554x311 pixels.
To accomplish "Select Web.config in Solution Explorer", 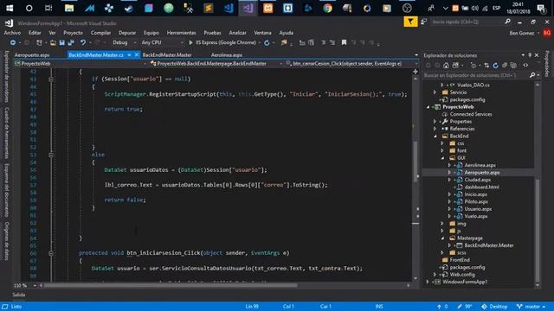I will click(462, 275).
